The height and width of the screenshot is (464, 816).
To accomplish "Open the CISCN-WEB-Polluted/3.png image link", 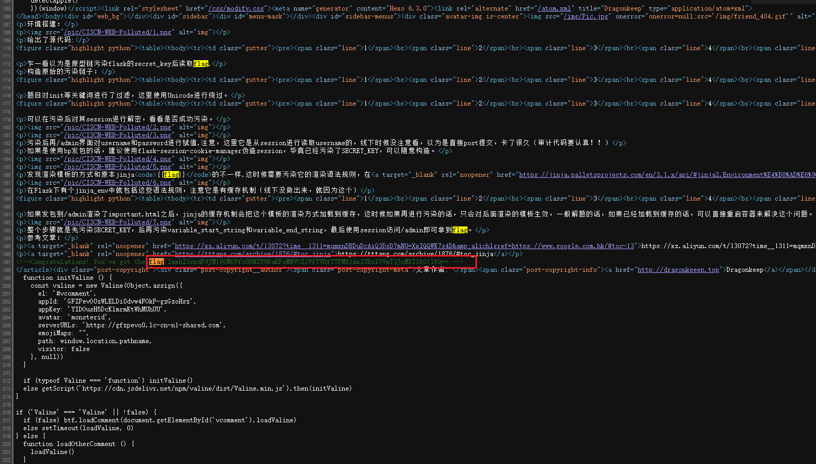I will coord(117,135).
